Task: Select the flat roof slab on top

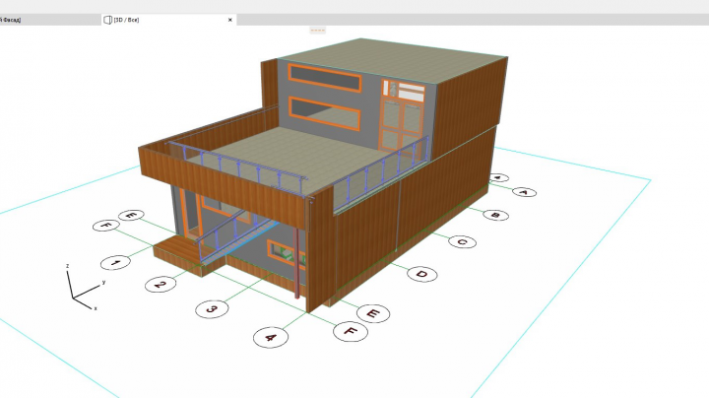Action: [393, 61]
